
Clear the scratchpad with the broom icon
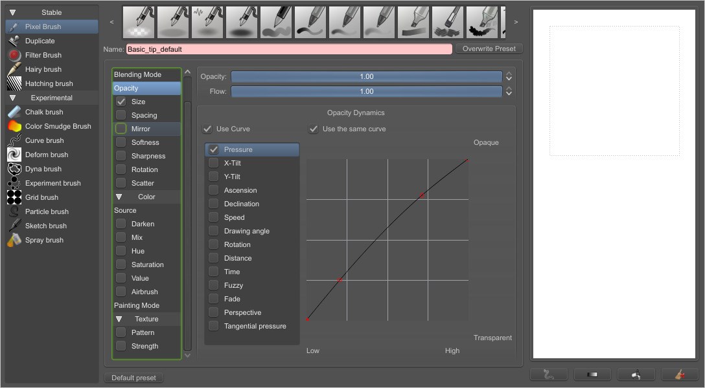pos(680,374)
